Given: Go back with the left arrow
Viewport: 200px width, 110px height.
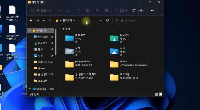Looking at the screenshot, I should [x=31, y=20].
